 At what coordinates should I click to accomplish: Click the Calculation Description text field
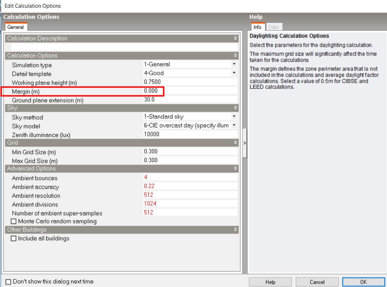(x=124, y=47)
